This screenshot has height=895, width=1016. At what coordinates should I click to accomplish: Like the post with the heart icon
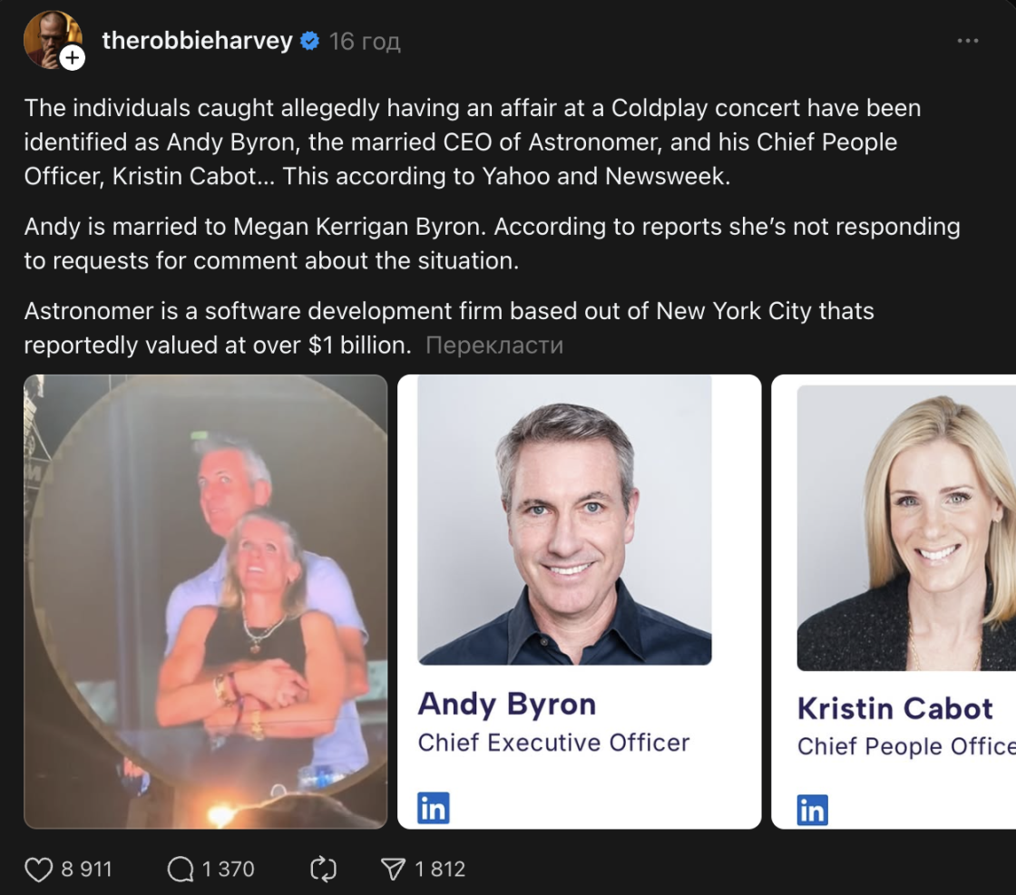pyautogui.click(x=38, y=869)
